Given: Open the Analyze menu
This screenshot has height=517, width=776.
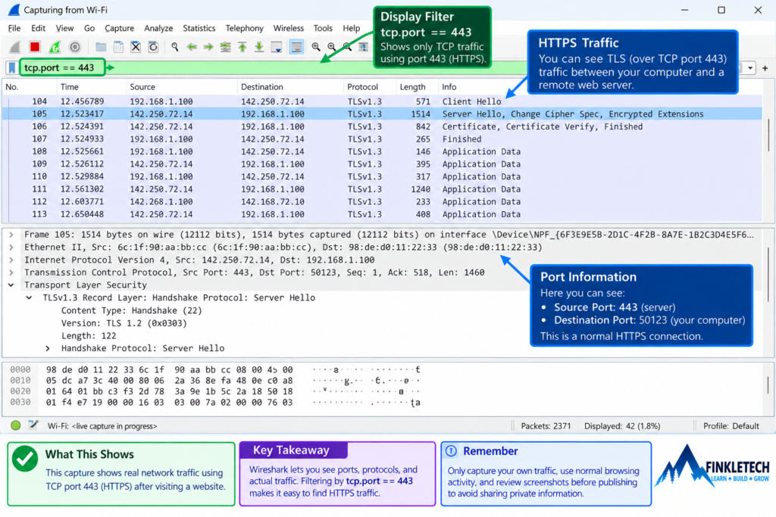Looking at the screenshot, I should point(158,28).
